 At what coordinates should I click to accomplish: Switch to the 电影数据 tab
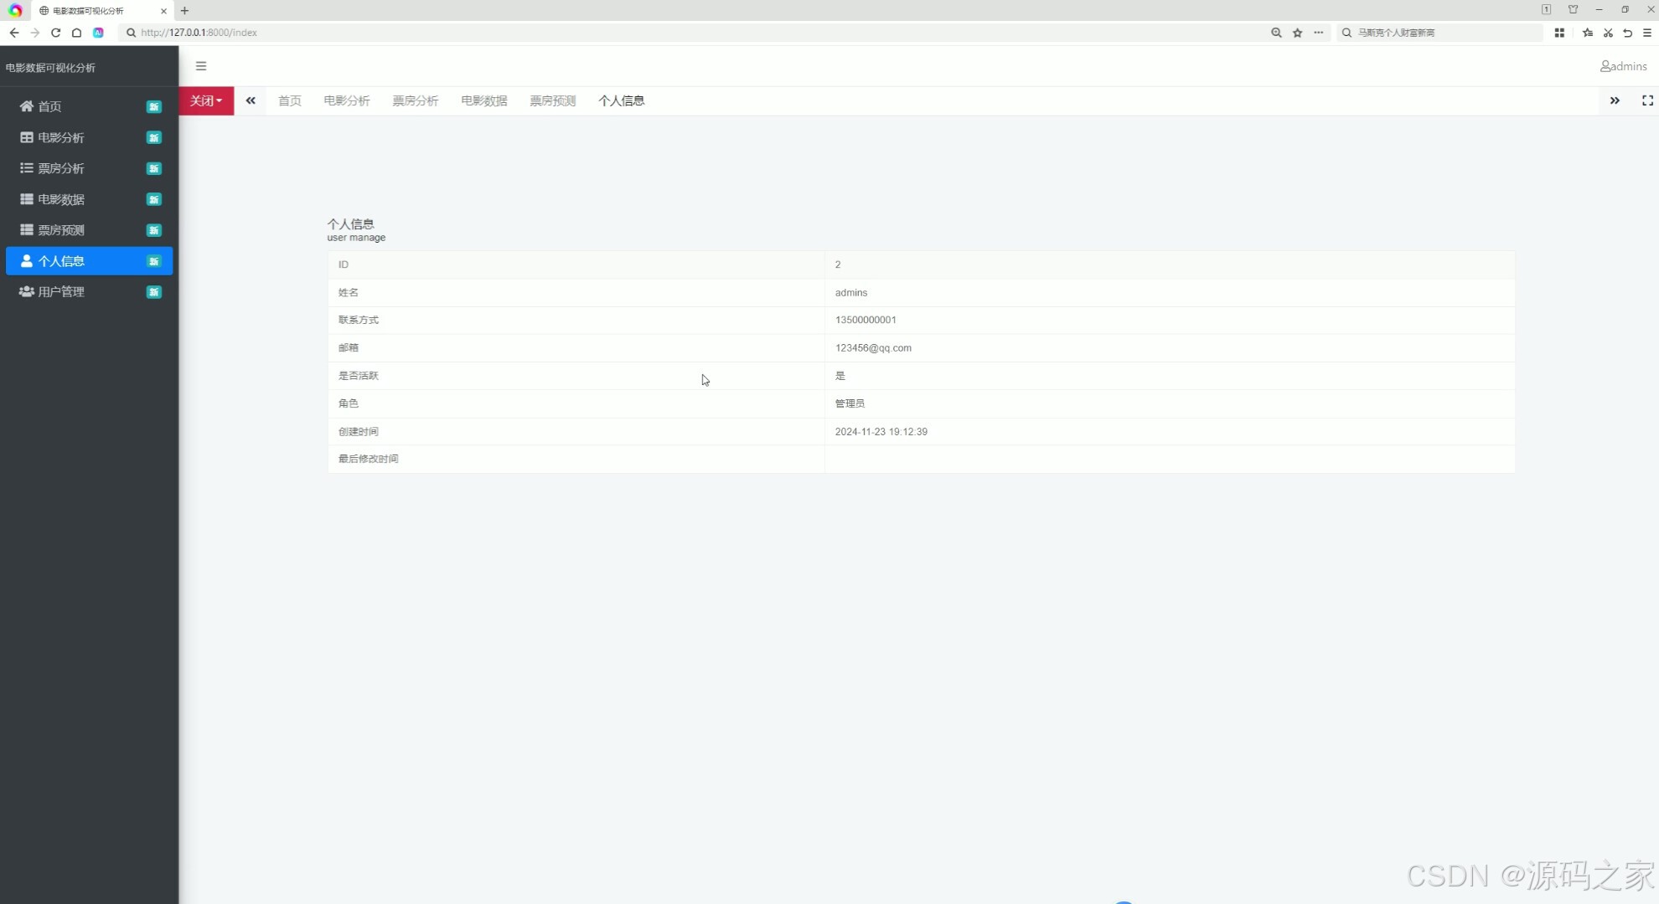[483, 100]
